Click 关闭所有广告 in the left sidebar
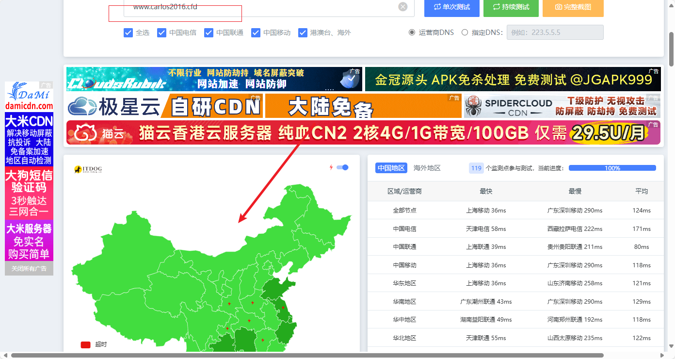Image resolution: width=675 pixels, height=359 pixels. (x=29, y=268)
